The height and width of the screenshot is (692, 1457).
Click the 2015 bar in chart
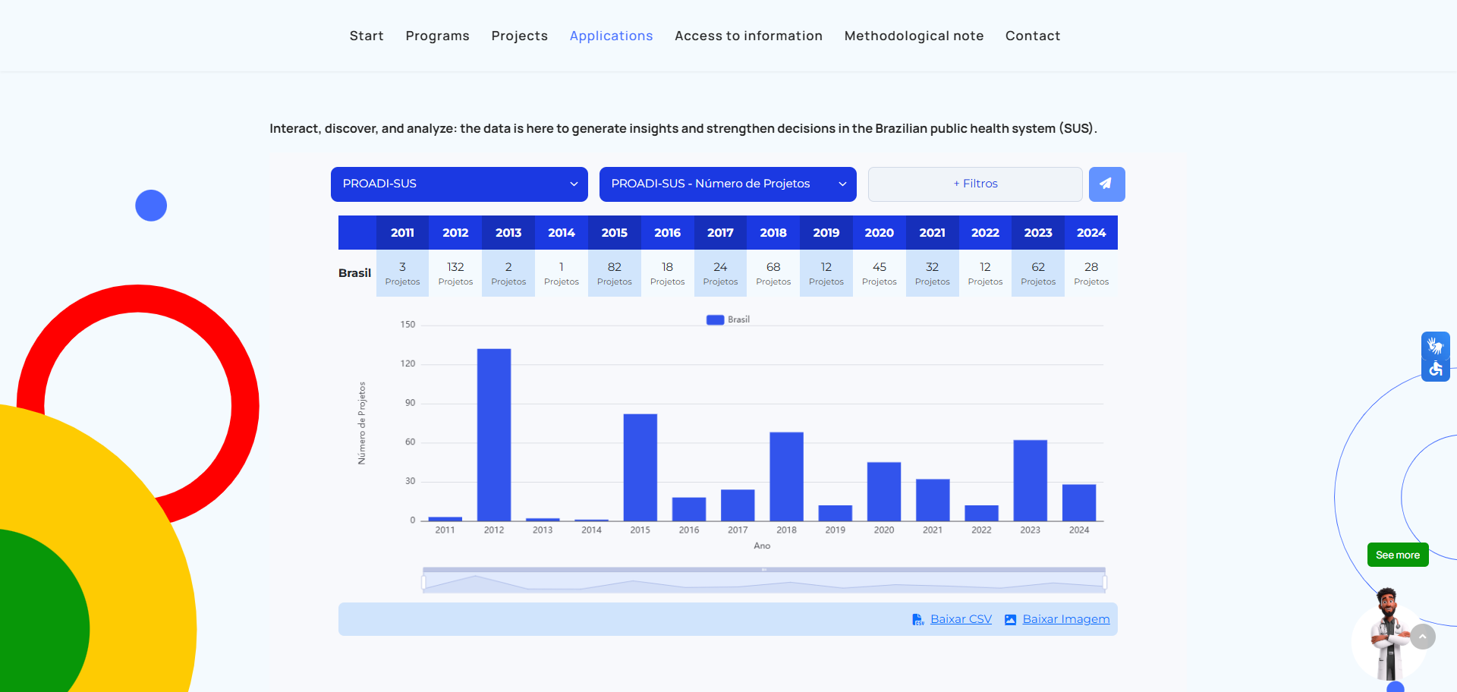point(640,467)
